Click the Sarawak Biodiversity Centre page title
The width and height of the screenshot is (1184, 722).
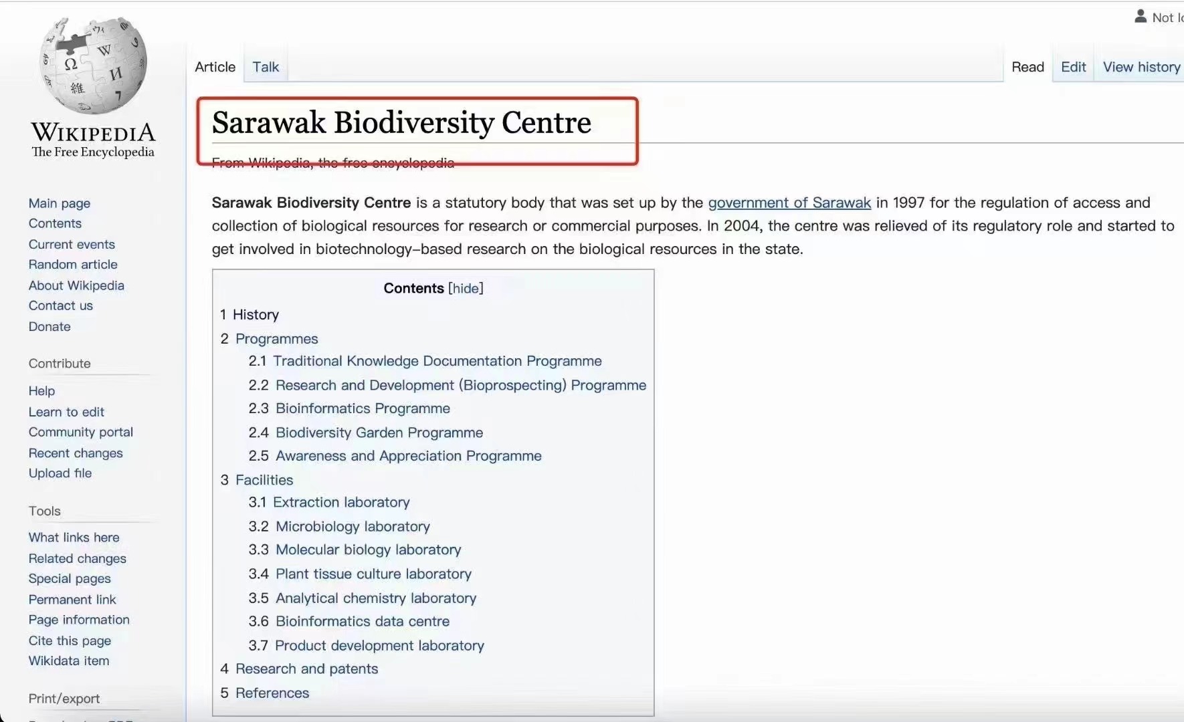click(401, 122)
